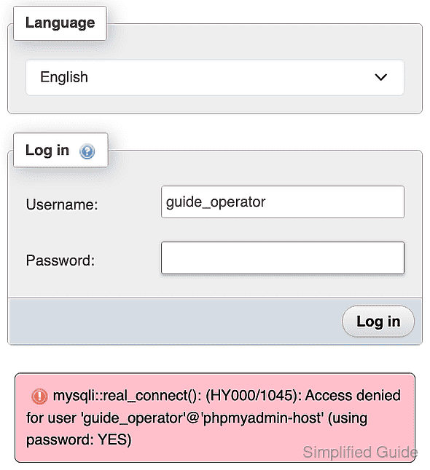Focus the empty Password field
Screen dimensions: 430x470
(x=283, y=258)
